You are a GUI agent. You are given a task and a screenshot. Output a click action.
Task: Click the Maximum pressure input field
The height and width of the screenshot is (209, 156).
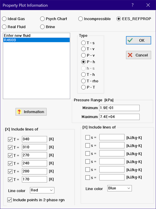click(x=119, y=117)
